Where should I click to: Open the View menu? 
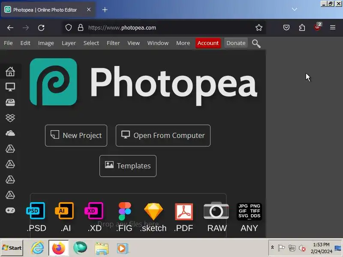click(x=133, y=43)
